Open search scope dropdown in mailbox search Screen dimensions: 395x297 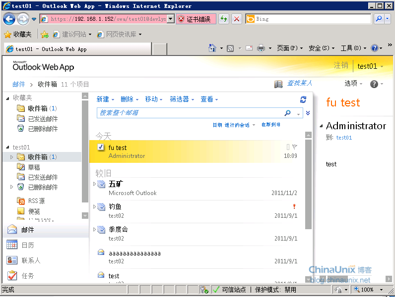pos(299,114)
